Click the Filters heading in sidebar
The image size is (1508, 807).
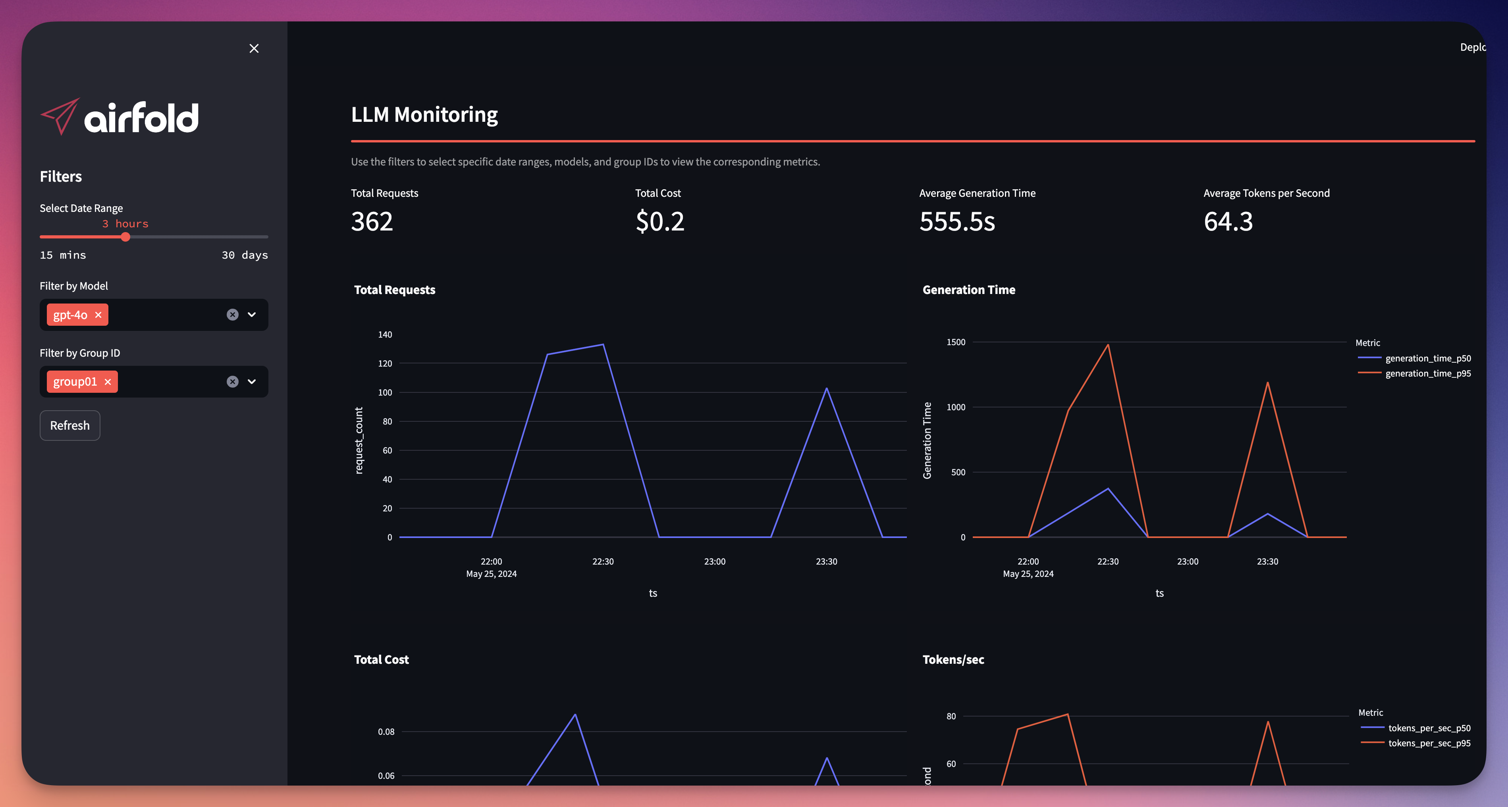(61, 177)
